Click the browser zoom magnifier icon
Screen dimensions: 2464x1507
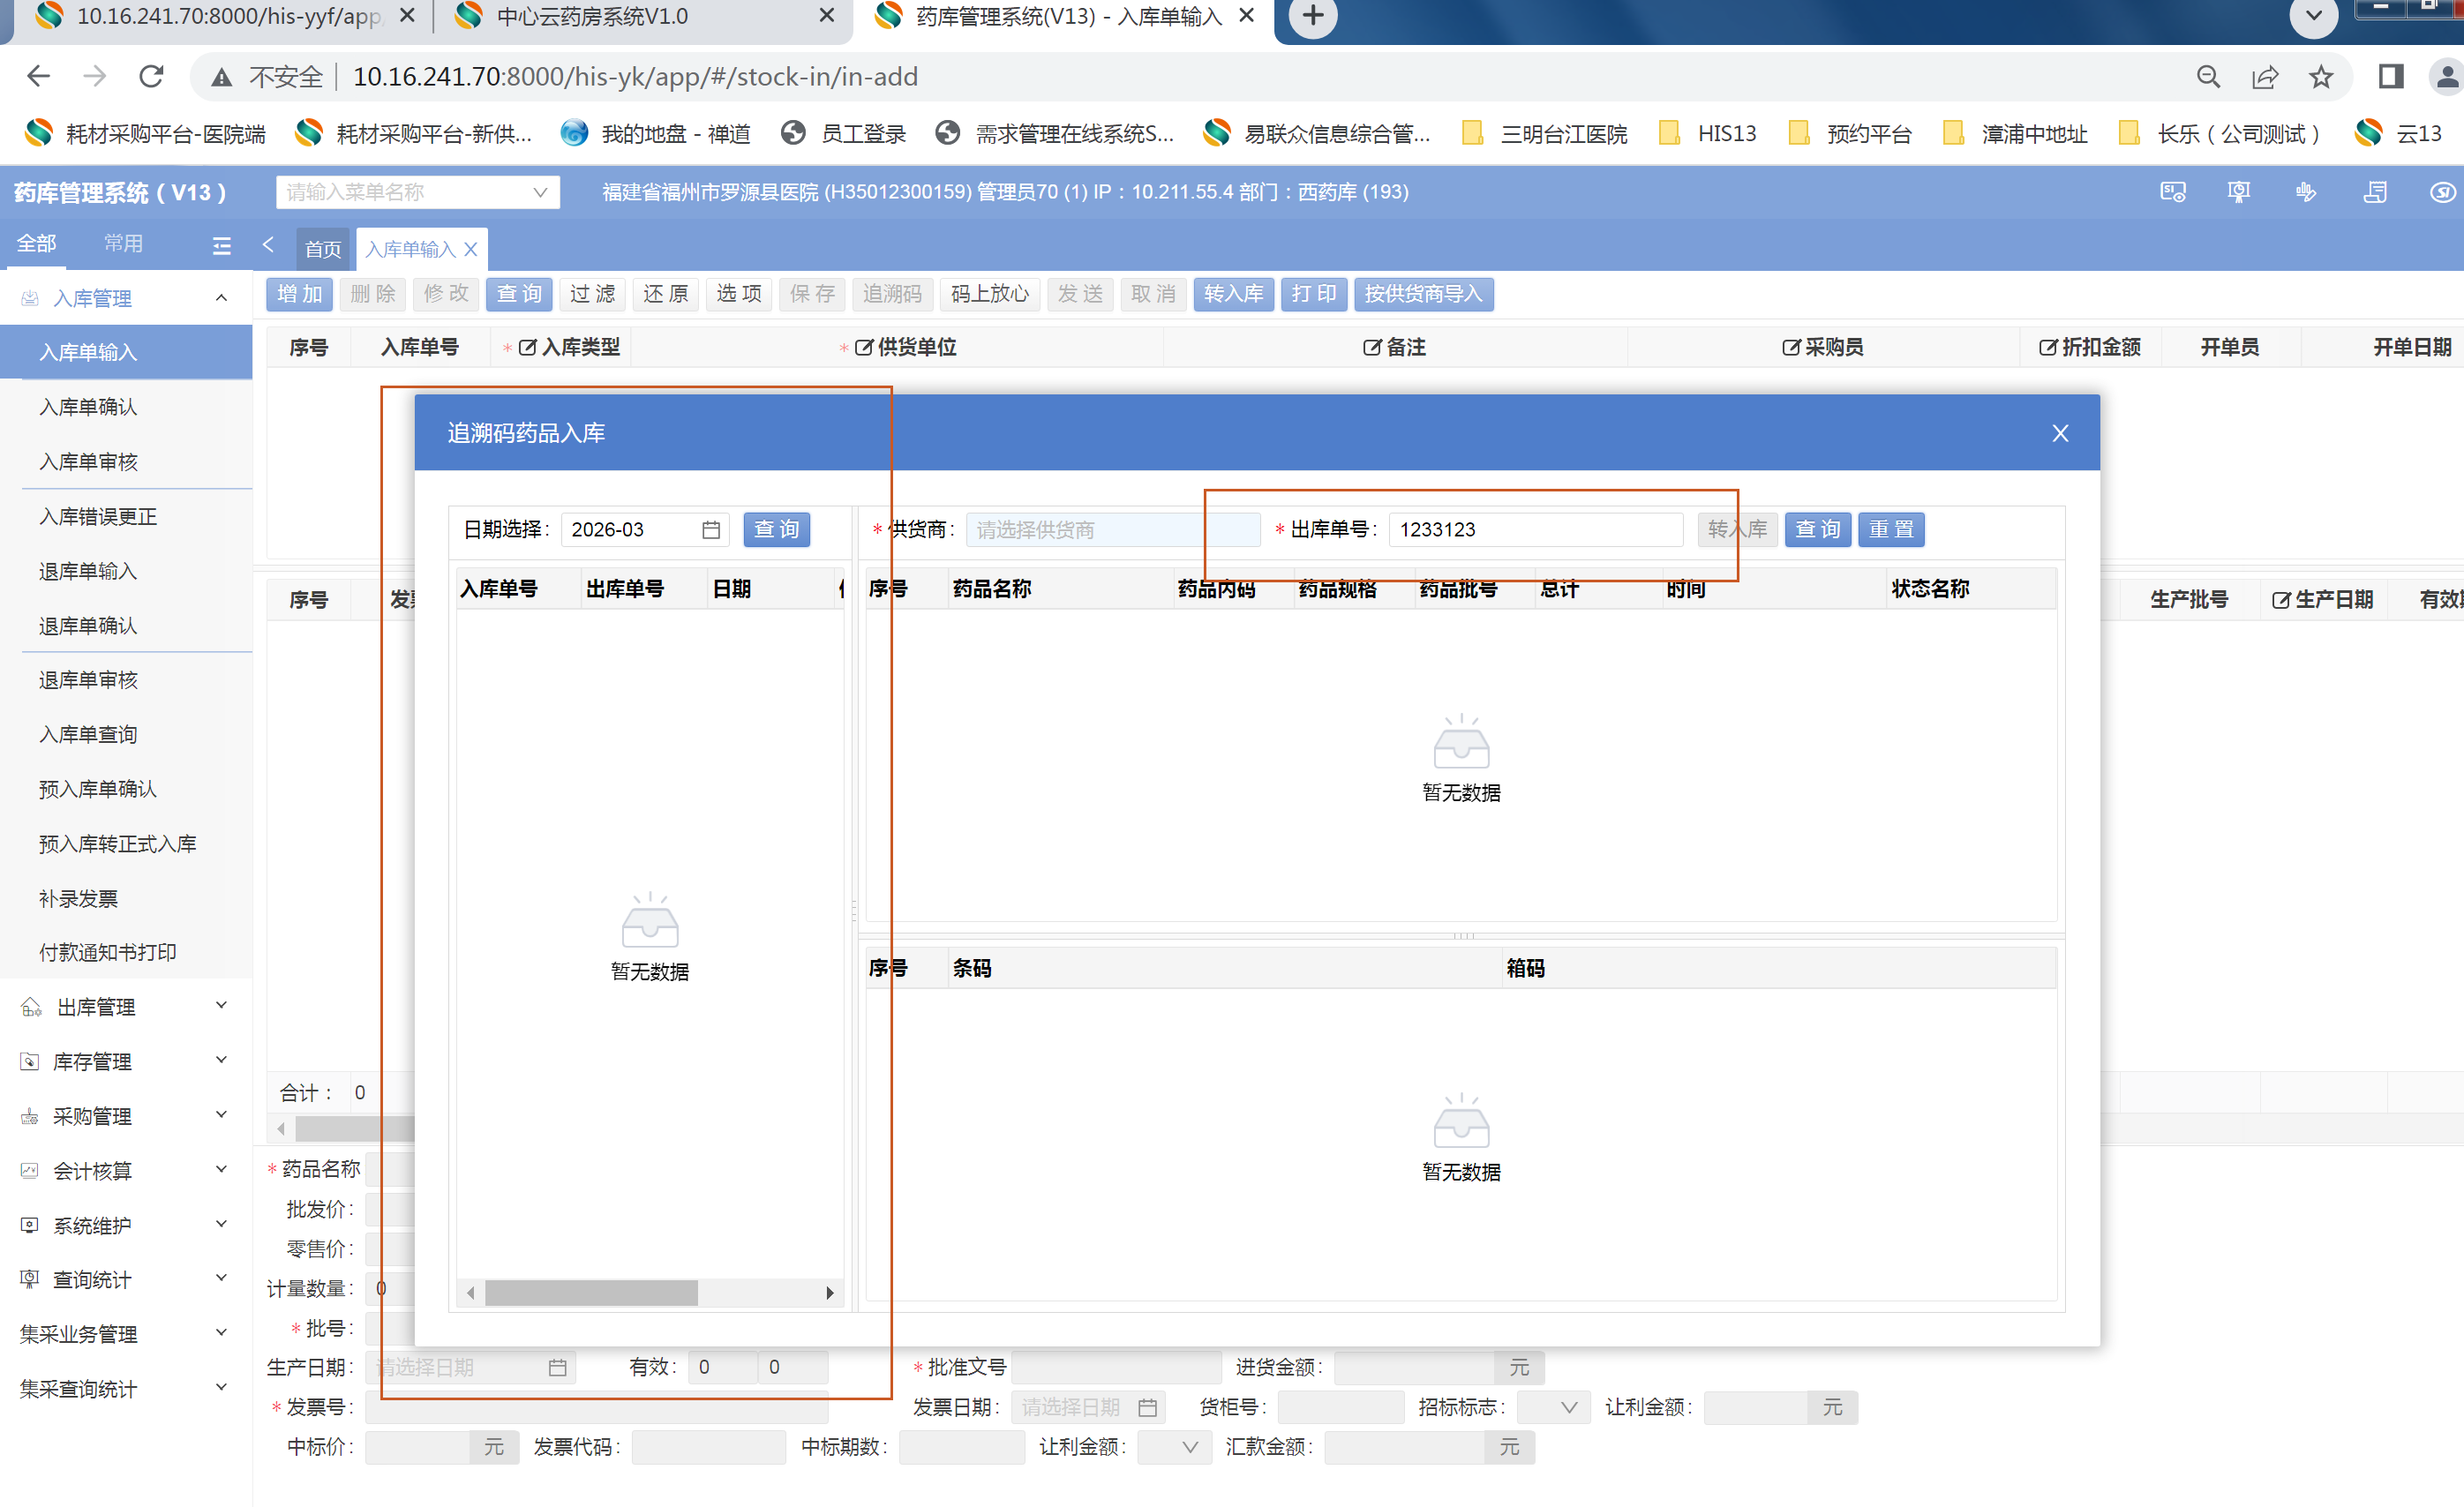(x=2208, y=77)
